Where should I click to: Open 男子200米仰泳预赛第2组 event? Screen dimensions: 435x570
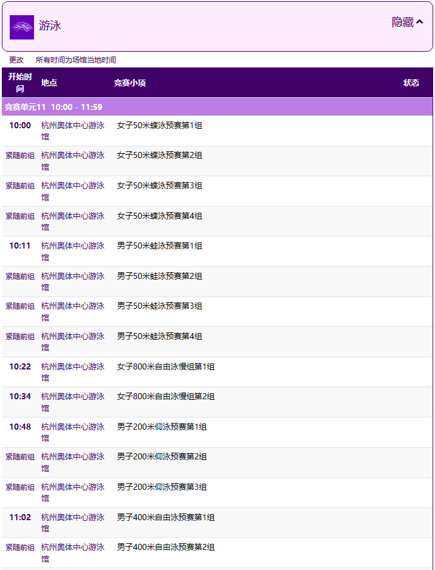coord(162,456)
